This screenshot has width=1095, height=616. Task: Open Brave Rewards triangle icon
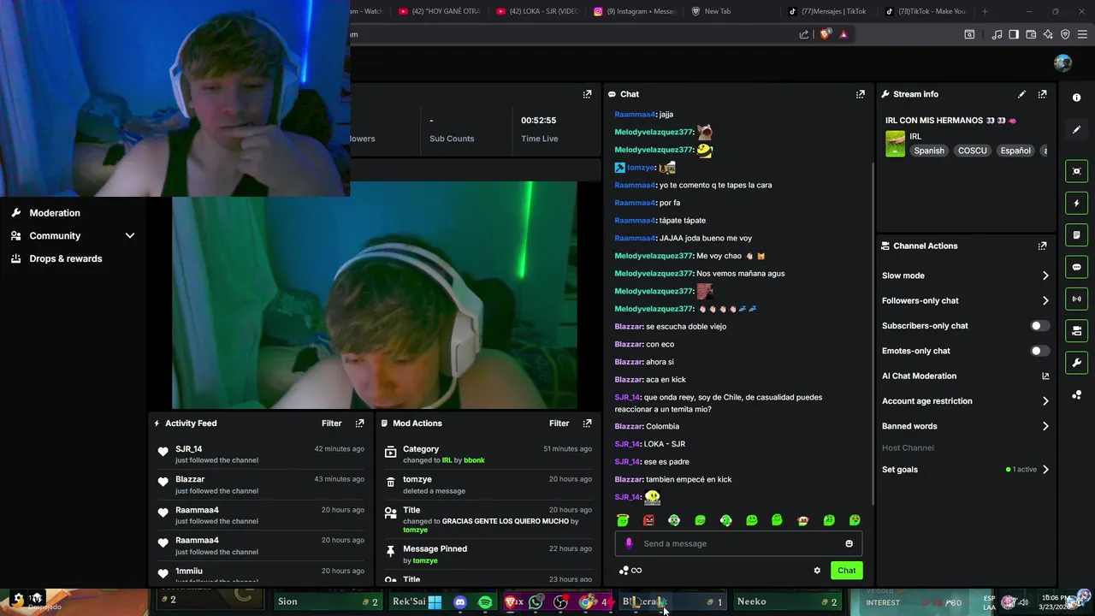click(843, 34)
